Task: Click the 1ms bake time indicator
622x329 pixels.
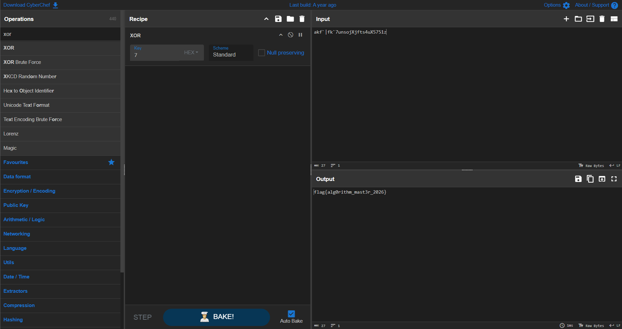Action: [566, 326]
